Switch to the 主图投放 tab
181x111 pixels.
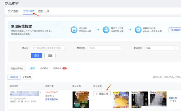pos(28,11)
